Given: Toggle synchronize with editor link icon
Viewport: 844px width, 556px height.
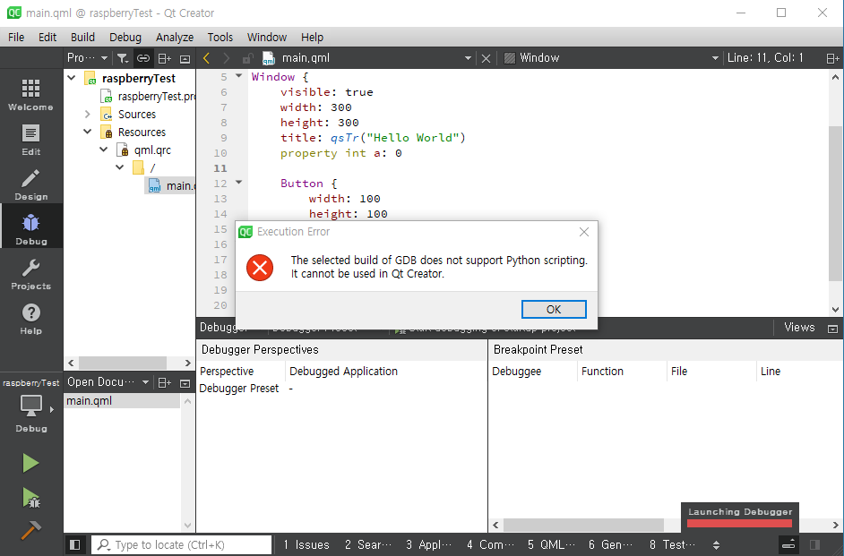Looking at the screenshot, I should pos(143,57).
